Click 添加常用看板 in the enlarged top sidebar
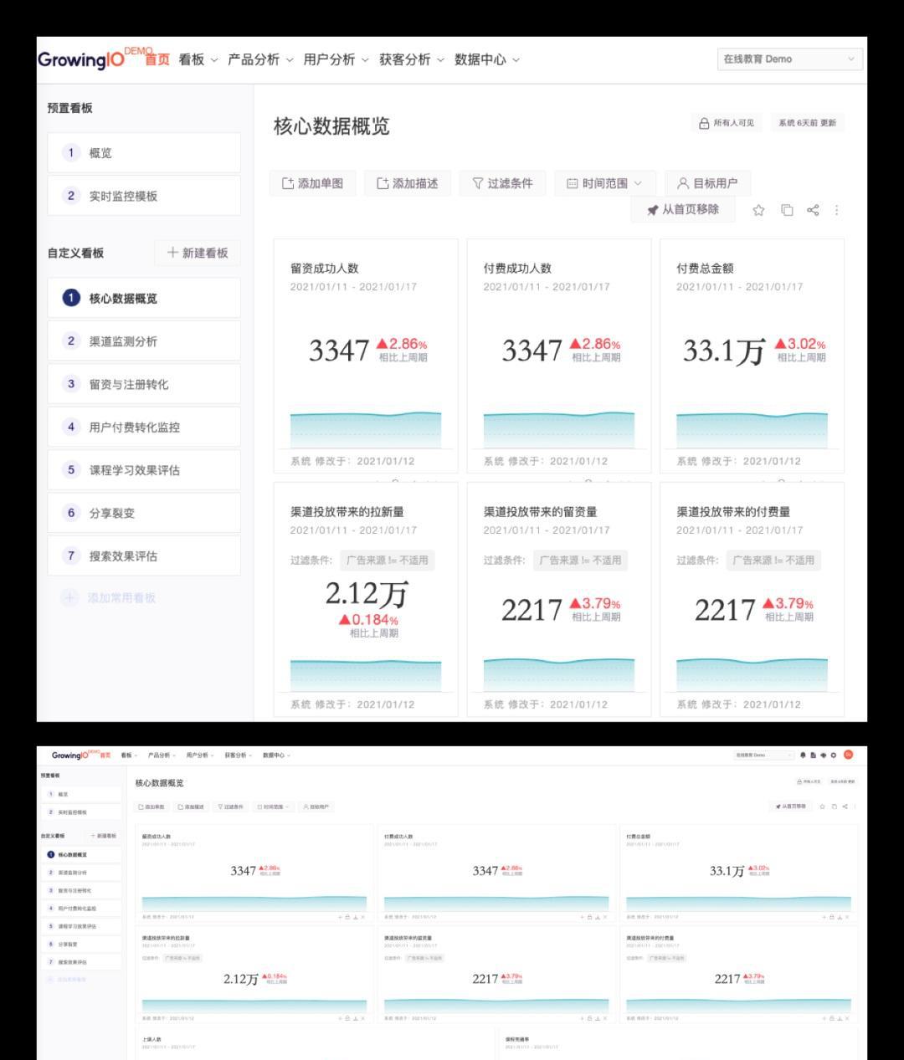 pos(109,597)
